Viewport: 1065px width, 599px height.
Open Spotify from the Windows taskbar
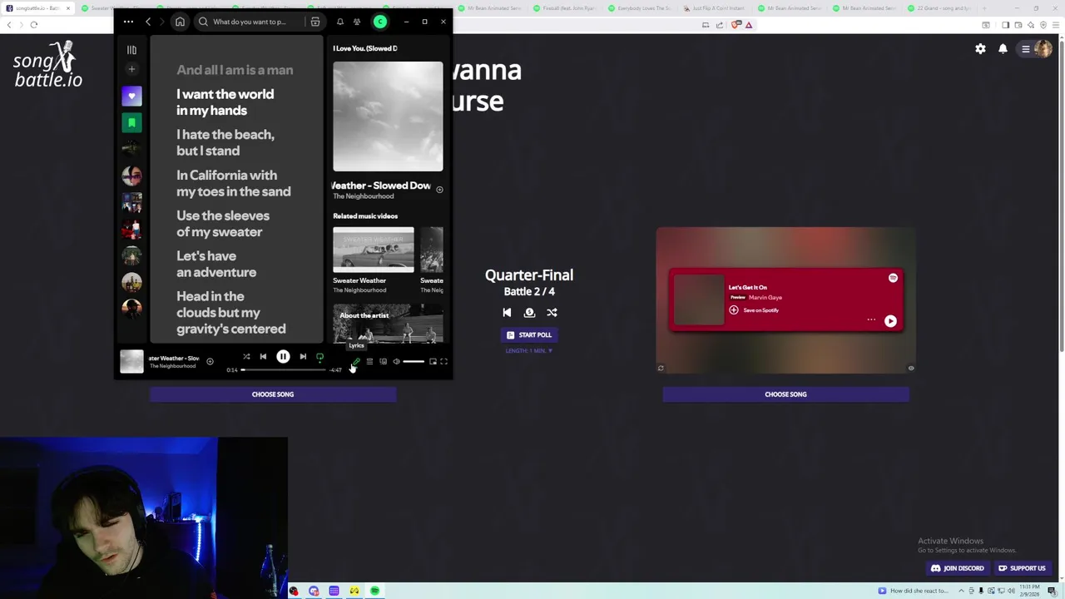pyautogui.click(x=375, y=592)
